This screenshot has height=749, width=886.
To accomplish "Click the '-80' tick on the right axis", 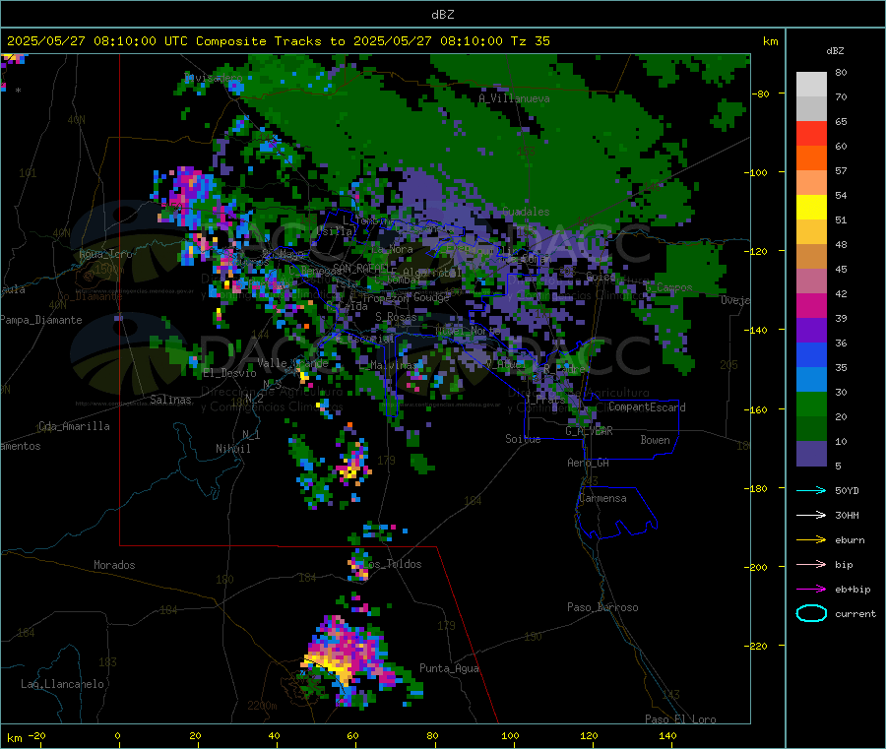I will point(760,94).
